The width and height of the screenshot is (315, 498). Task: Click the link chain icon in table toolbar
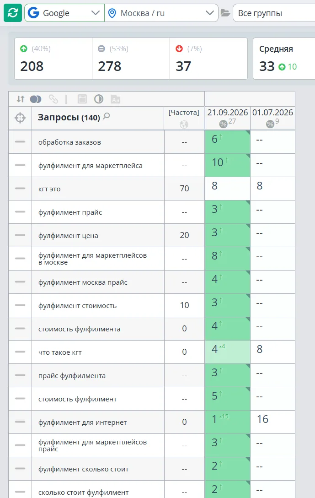pyautogui.click(x=53, y=99)
